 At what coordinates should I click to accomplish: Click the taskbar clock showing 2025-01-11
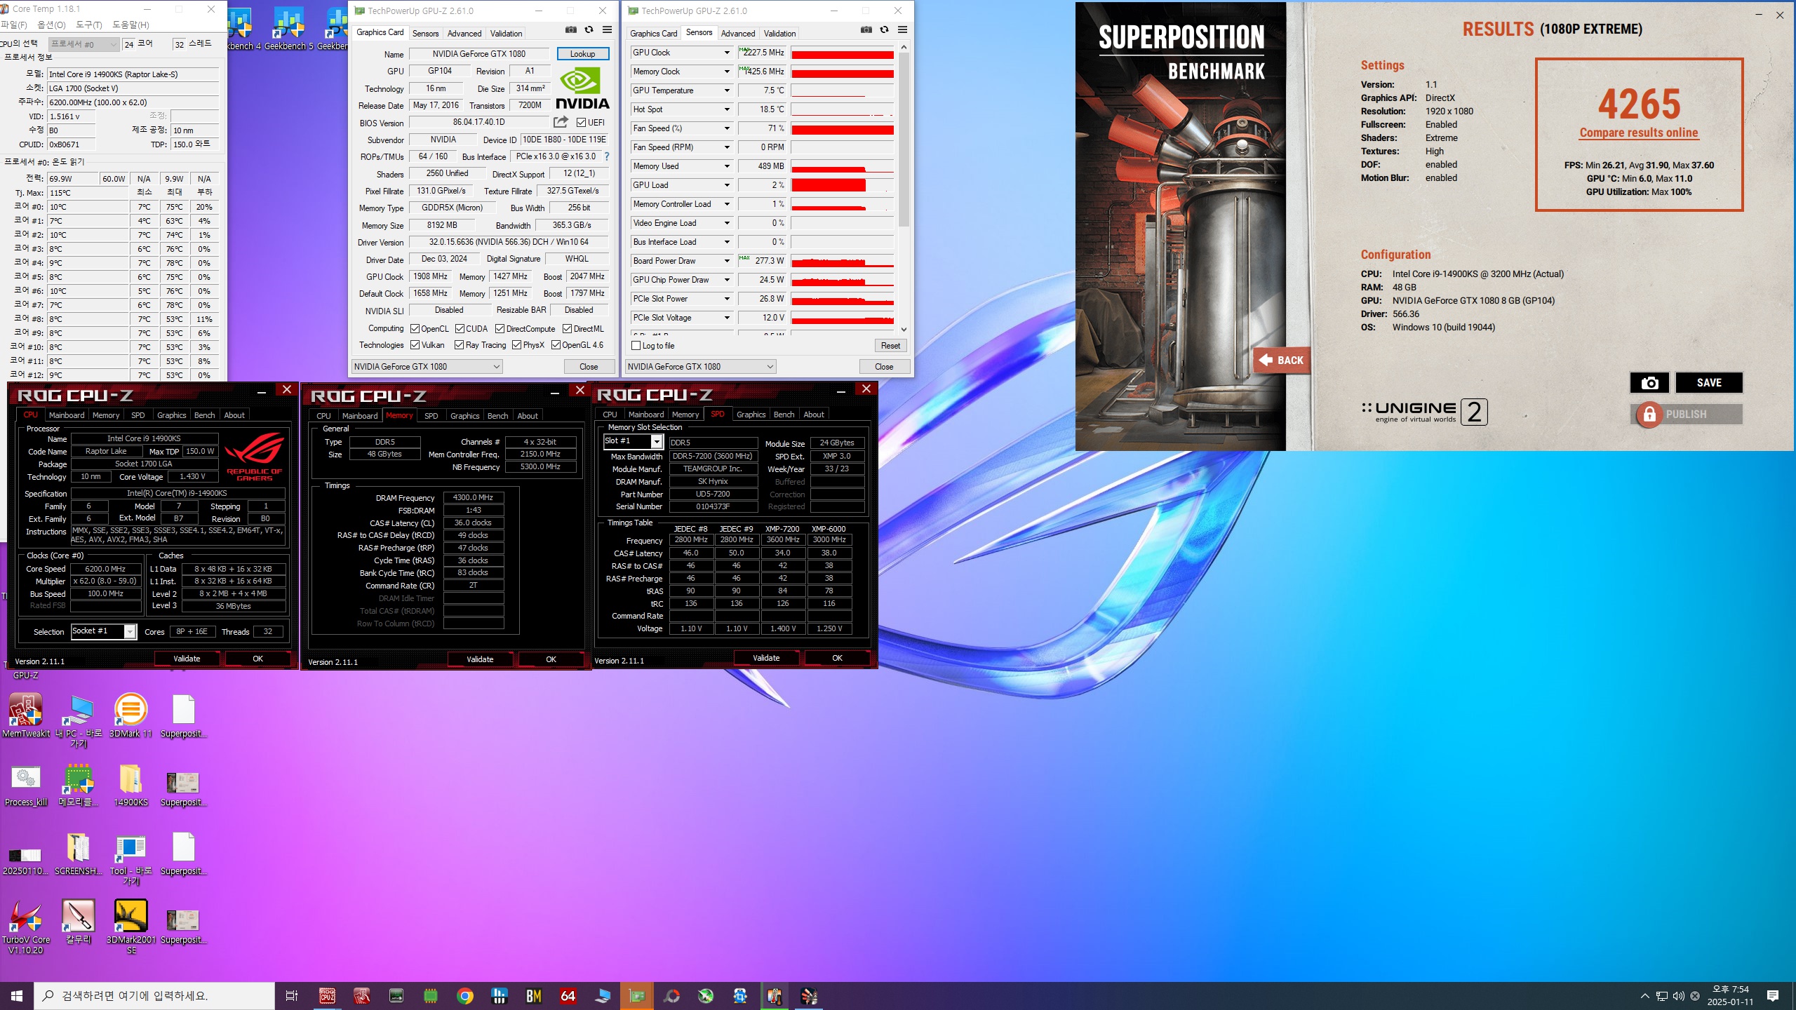1731,996
